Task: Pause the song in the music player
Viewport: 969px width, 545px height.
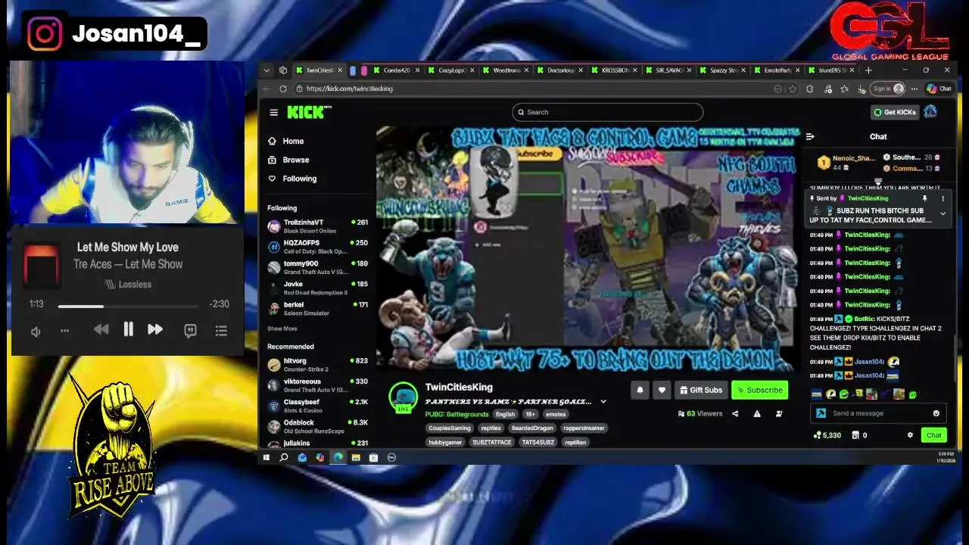Action: tap(128, 329)
